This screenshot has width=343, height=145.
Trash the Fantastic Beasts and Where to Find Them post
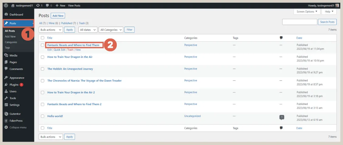click(x=70, y=50)
